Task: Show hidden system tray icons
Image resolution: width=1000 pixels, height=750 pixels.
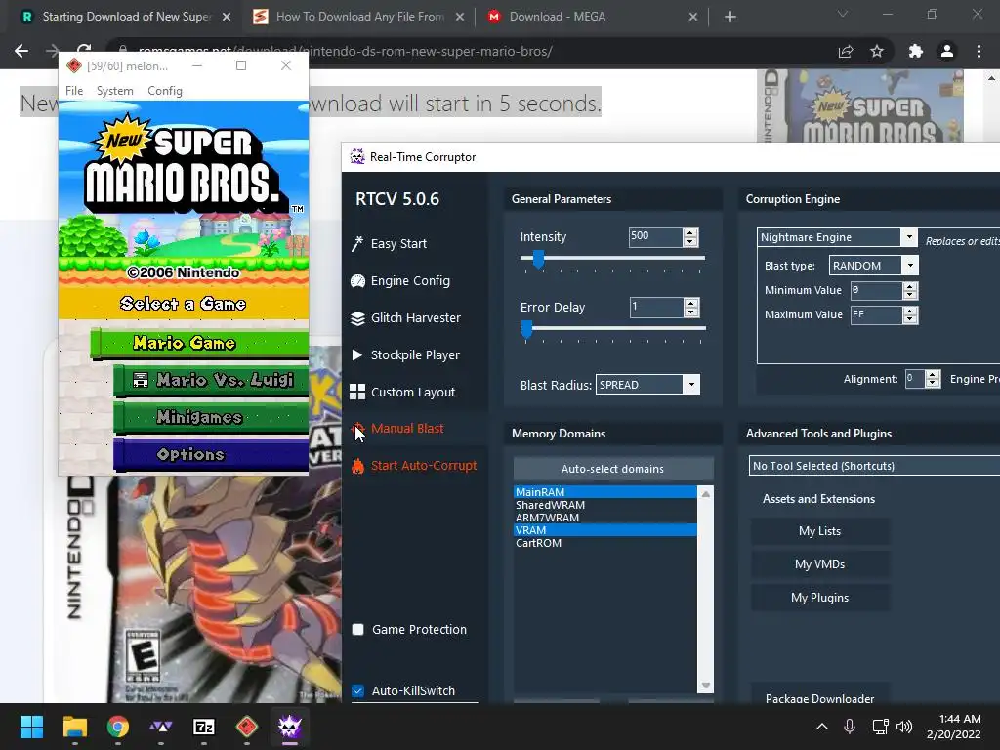Action: click(822, 727)
